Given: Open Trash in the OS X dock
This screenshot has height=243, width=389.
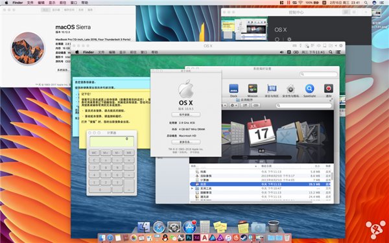Looking at the screenshot, I should tap(274, 227).
